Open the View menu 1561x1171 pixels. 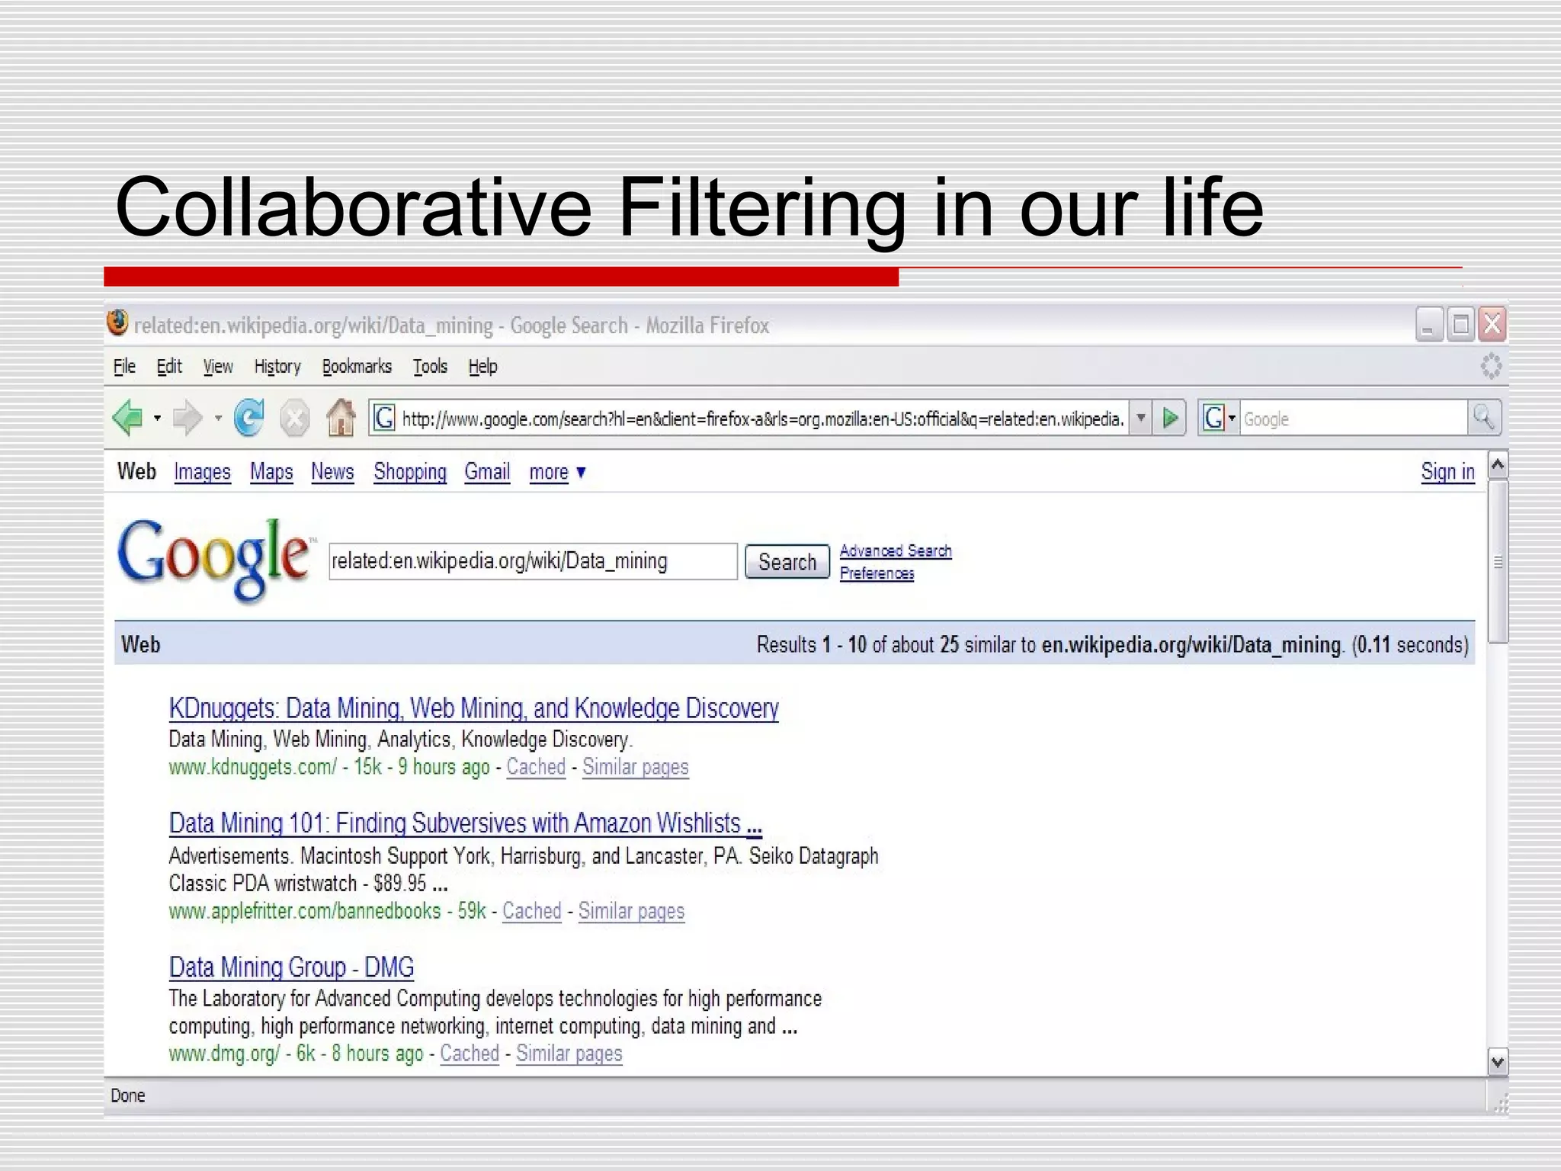218,367
